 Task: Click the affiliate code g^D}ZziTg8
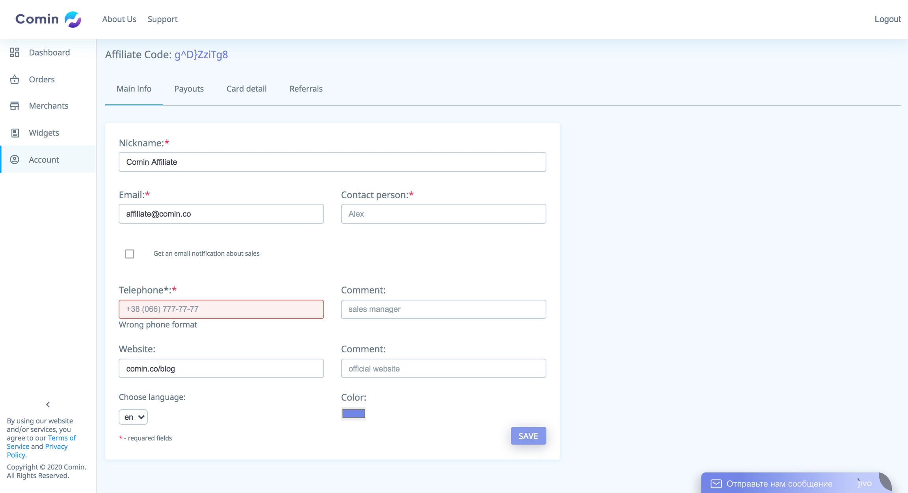click(x=201, y=54)
